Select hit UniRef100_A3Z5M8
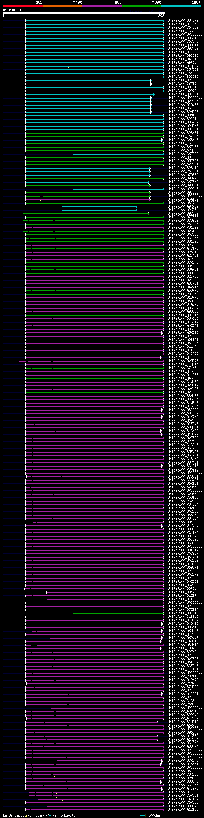 (x=183, y=238)
